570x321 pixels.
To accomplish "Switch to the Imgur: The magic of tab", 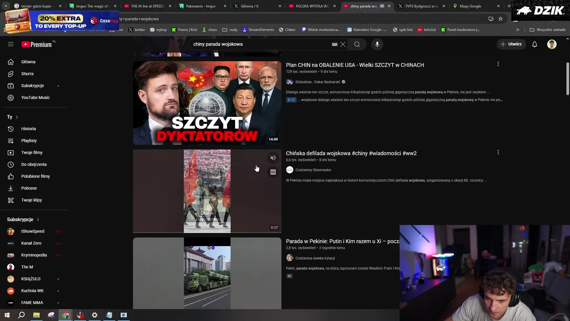I will [93, 6].
